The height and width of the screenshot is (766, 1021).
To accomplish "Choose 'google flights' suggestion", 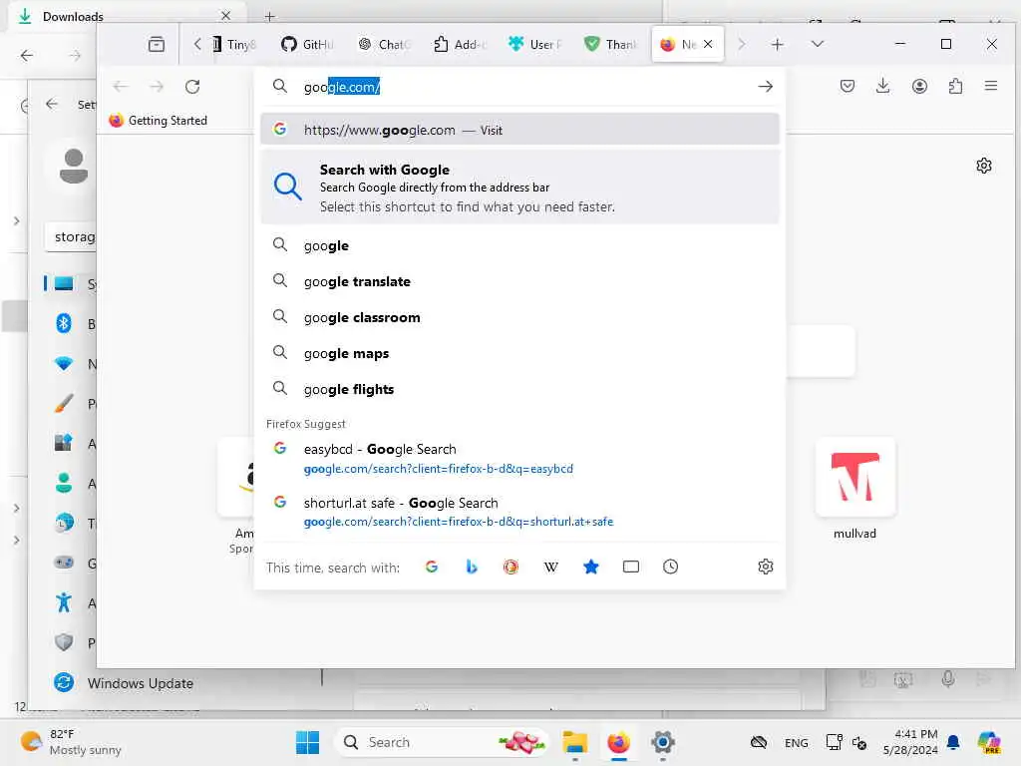I will 519,389.
